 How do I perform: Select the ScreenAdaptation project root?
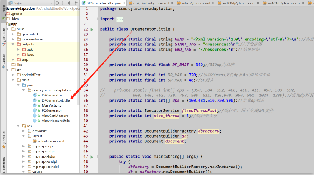tap(20, 8)
